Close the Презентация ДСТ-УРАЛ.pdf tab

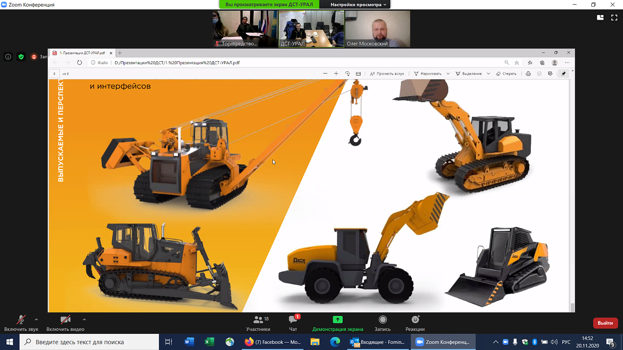[111, 53]
